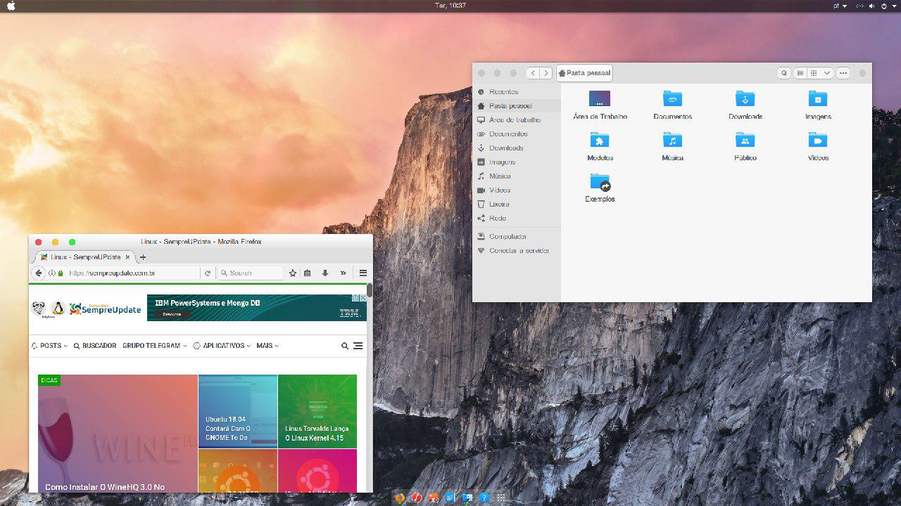Click the Firefox reload button
Viewport: 901px width, 506px height.
208,273
